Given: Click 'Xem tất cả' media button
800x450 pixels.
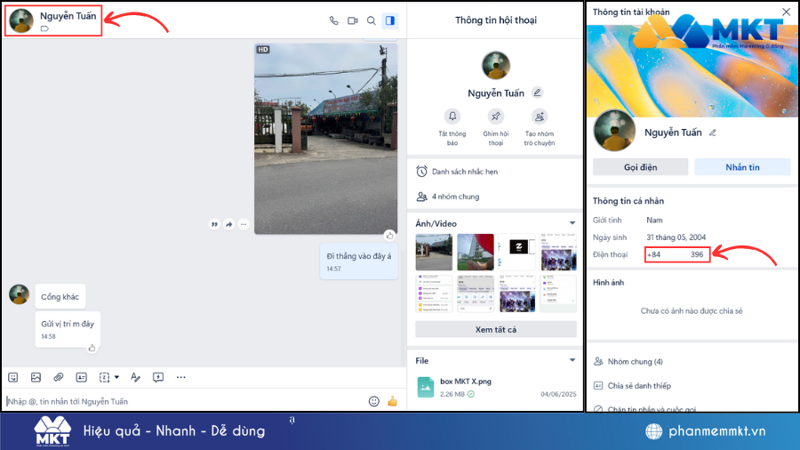Looking at the screenshot, I should coord(496,330).
